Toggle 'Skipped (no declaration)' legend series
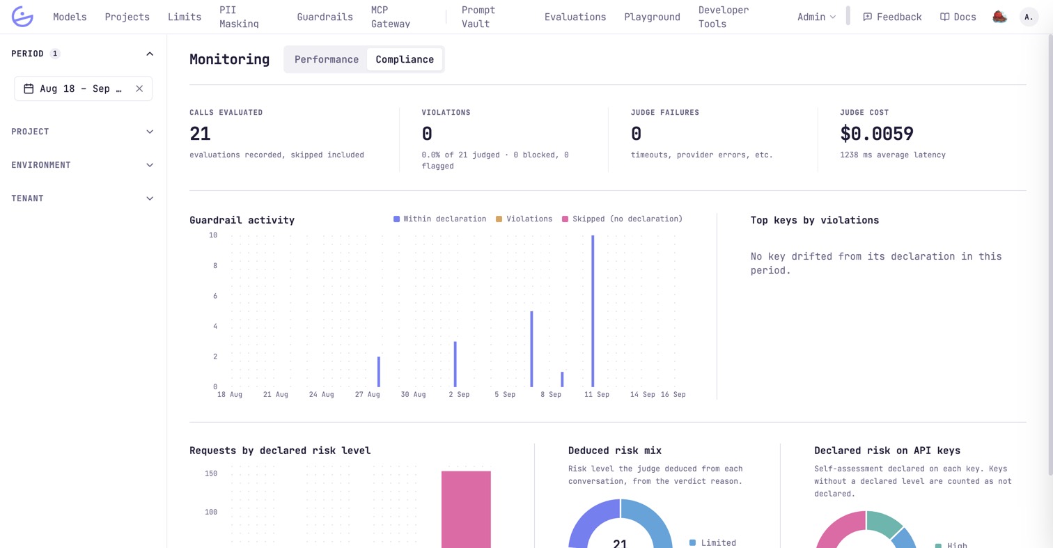The height and width of the screenshot is (548, 1053). 622,219
